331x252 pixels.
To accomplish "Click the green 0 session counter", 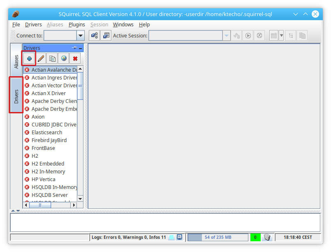I will (x=255, y=237).
